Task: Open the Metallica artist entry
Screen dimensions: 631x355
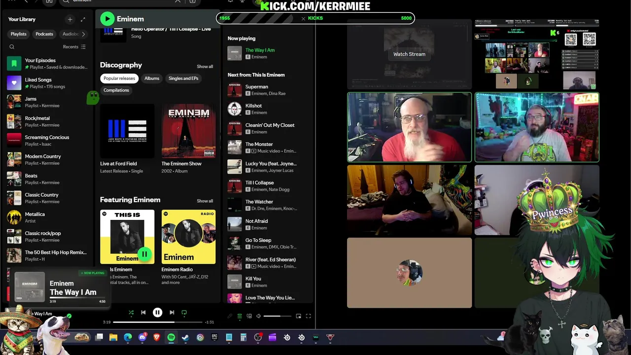Action: pyautogui.click(x=47, y=217)
